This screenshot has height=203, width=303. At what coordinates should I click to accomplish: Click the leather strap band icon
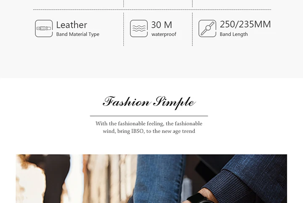click(x=44, y=29)
